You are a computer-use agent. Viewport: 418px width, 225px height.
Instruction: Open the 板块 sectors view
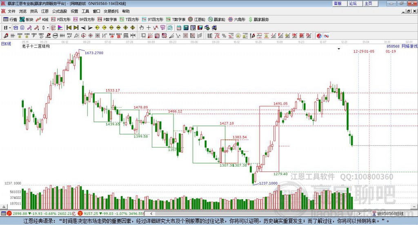click(27, 20)
